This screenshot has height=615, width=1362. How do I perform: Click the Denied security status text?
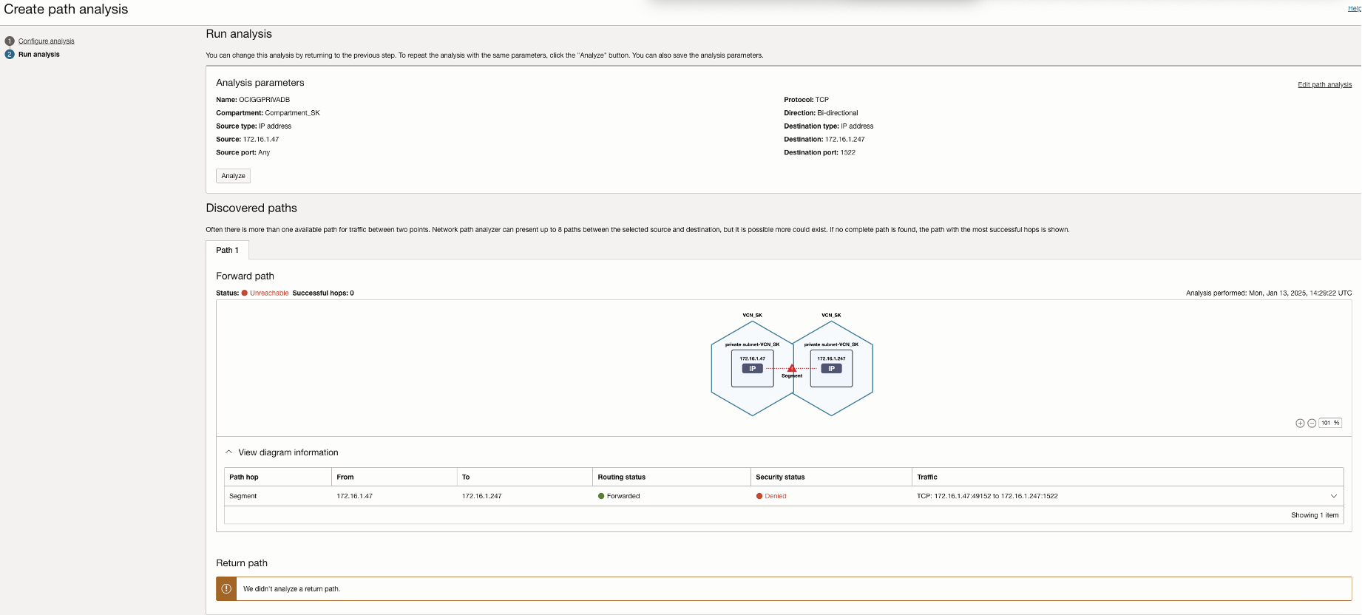tap(776, 497)
